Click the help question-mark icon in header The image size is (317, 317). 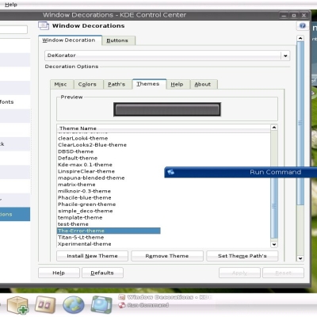click(x=303, y=25)
